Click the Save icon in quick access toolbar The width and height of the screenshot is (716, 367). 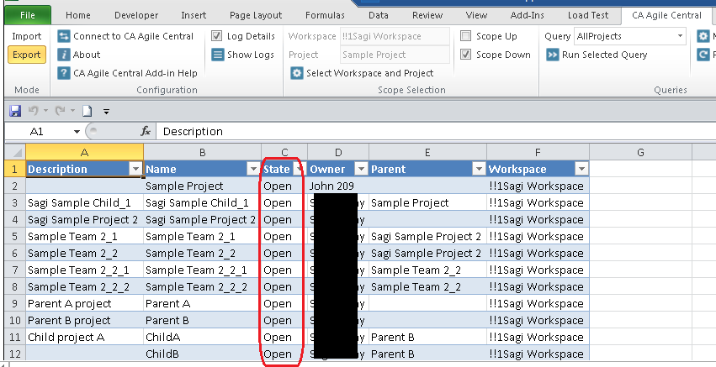click(x=15, y=111)
